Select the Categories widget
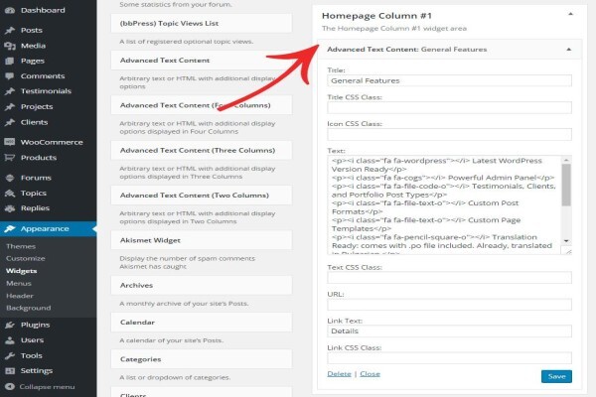This screenshot has width=596, height=397. pyautogui.click(x=202, y=359)
